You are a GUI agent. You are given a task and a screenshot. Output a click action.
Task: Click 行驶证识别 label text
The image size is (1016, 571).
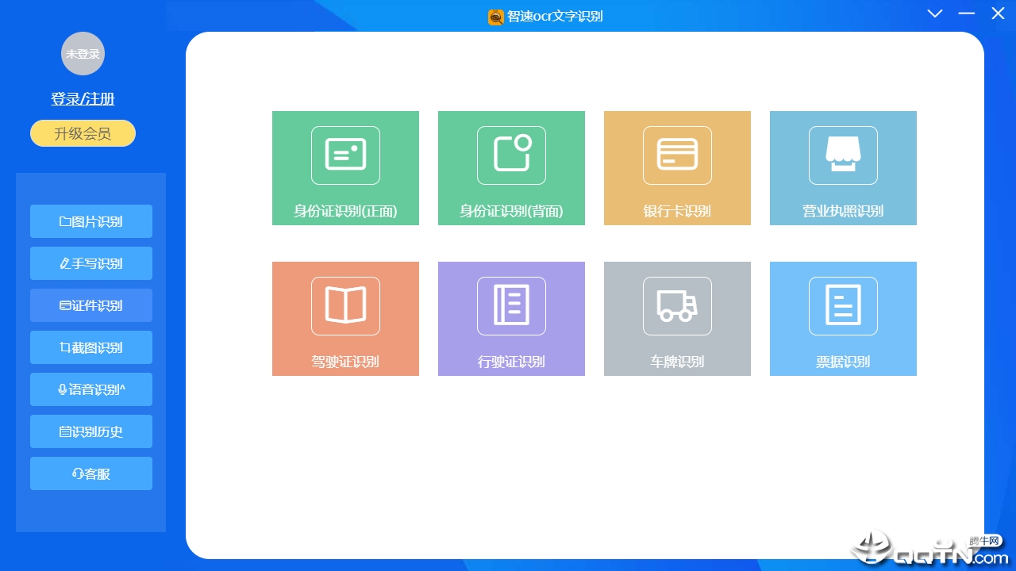(511, 362)
